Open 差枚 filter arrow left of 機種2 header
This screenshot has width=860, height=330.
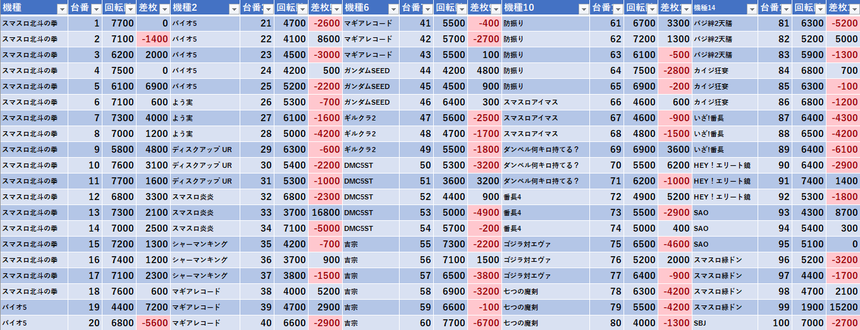tap(163, 8)
